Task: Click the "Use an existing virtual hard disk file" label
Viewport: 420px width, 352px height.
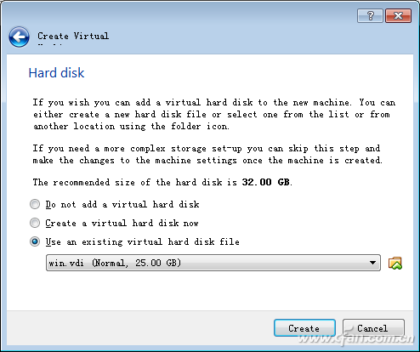Action: [142, 241]
